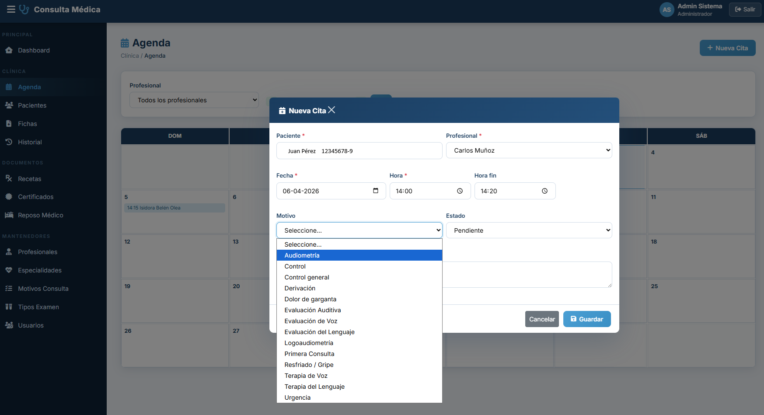
Task: Choose Derivación in Motivo list
Action: click(359, 288)
